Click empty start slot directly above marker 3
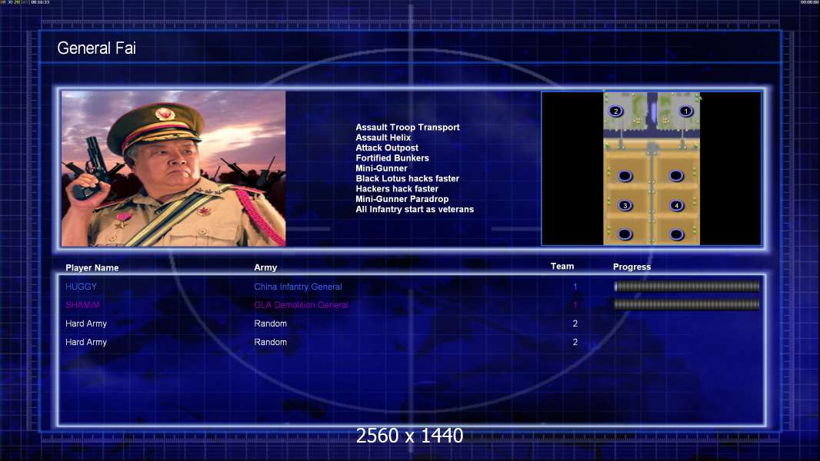Screen dimensions: 820x461 pos(625,176)
